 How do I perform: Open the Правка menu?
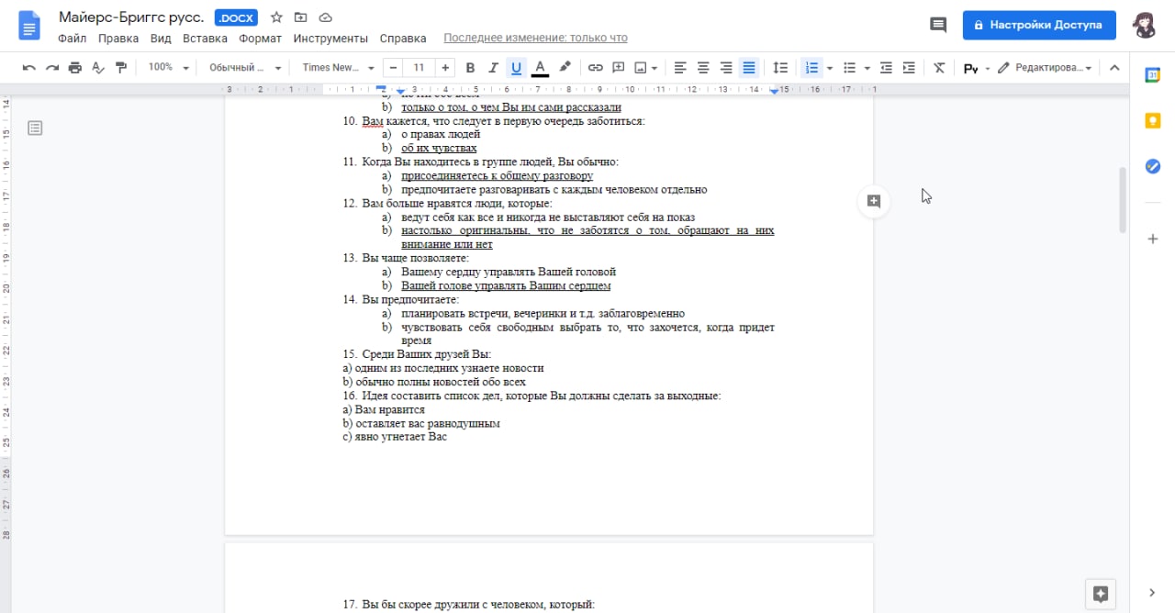(118, 39)
